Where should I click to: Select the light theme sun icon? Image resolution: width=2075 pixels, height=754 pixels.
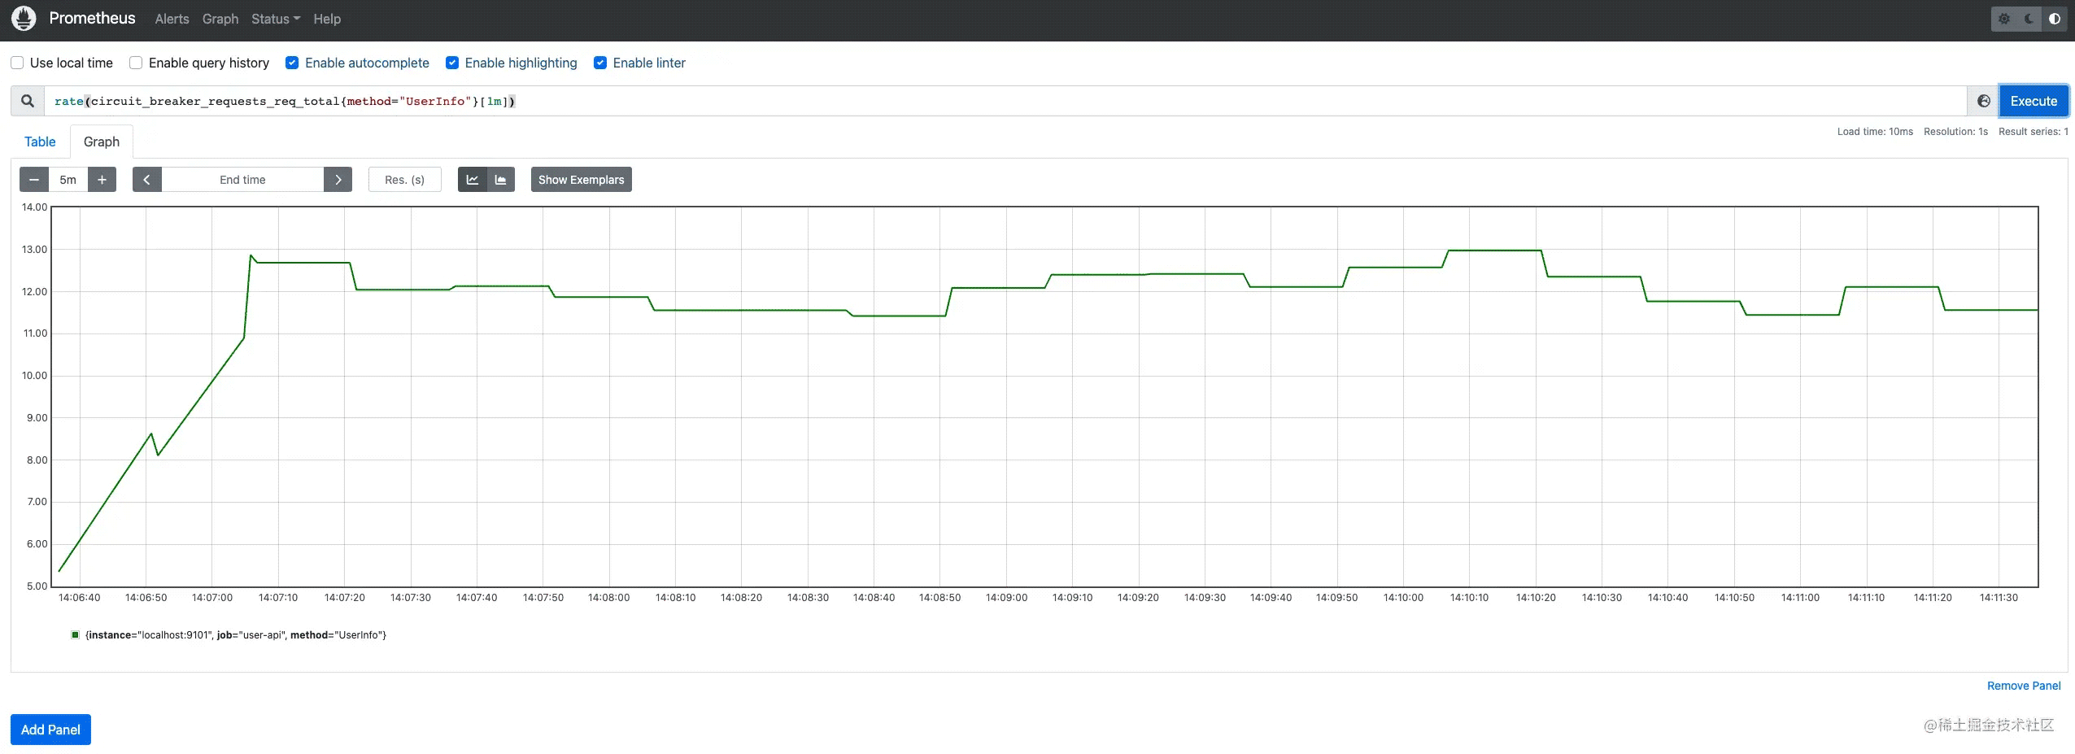(2004, 19)
